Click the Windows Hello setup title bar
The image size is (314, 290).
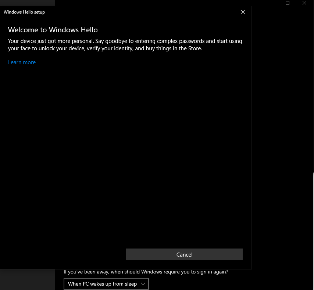[x=24, y=12]
